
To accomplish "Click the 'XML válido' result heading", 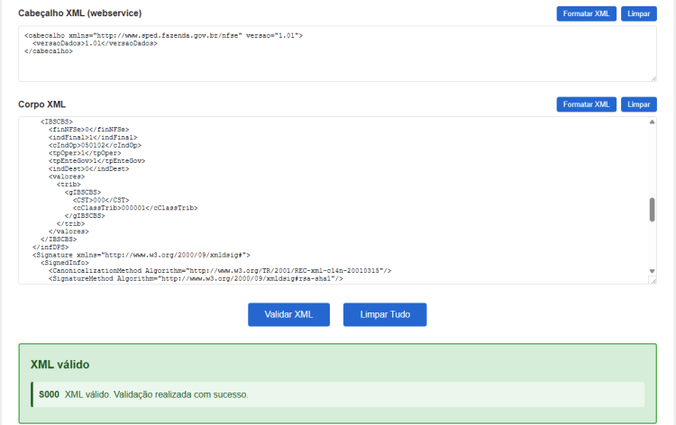I will pos(59,365).
